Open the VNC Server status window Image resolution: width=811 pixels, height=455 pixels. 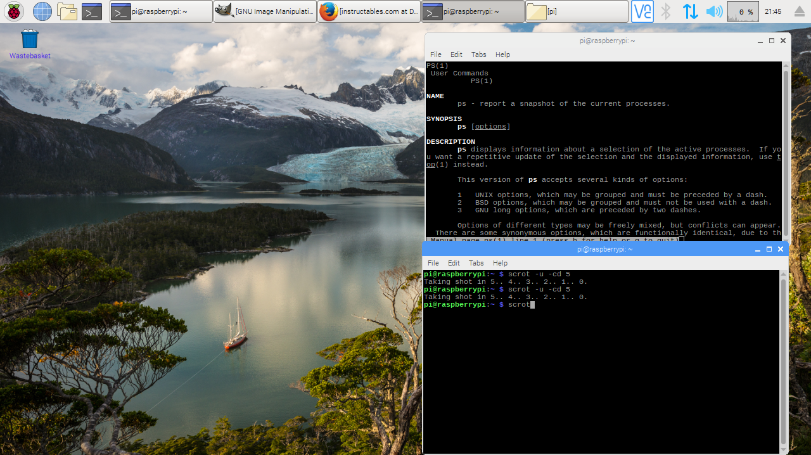tap(642, 11)
